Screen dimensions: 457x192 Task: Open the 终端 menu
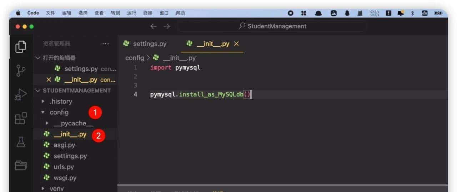(148, 13)
